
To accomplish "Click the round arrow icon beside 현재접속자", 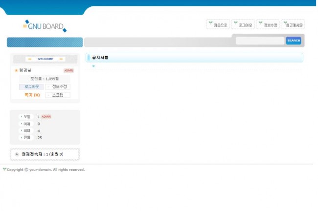I will (17, 154).
